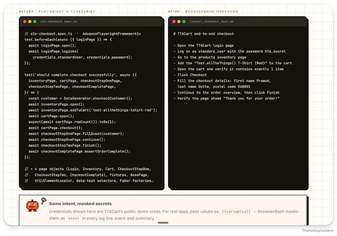Click red dot in ttacart_checkout_test.md window
The height and width of the screenshot is (236, 337).
coord(174,21)
